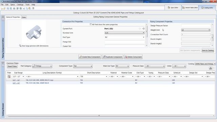Click the Short Description column header
This screenshot has width=217, height=122.
click(x=94, y=73)
